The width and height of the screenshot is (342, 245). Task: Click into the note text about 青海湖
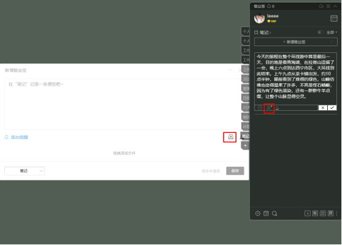click(295, 76)
